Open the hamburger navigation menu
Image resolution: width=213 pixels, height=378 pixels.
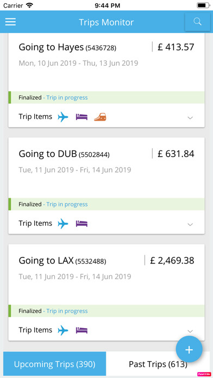[10, 22]
